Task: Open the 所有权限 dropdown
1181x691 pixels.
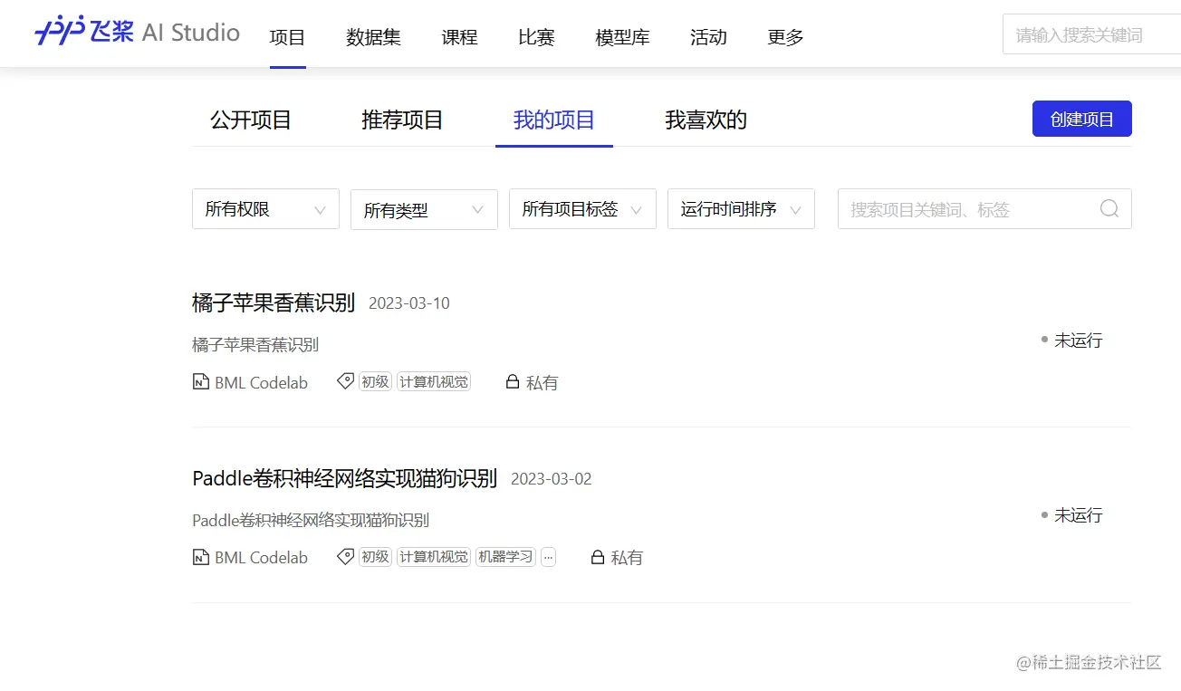Action: coord(265,209)
